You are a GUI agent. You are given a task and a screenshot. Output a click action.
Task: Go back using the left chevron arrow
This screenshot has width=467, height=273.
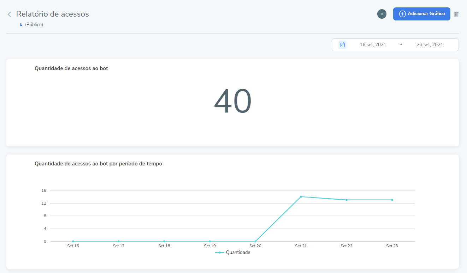pos(10,14)
